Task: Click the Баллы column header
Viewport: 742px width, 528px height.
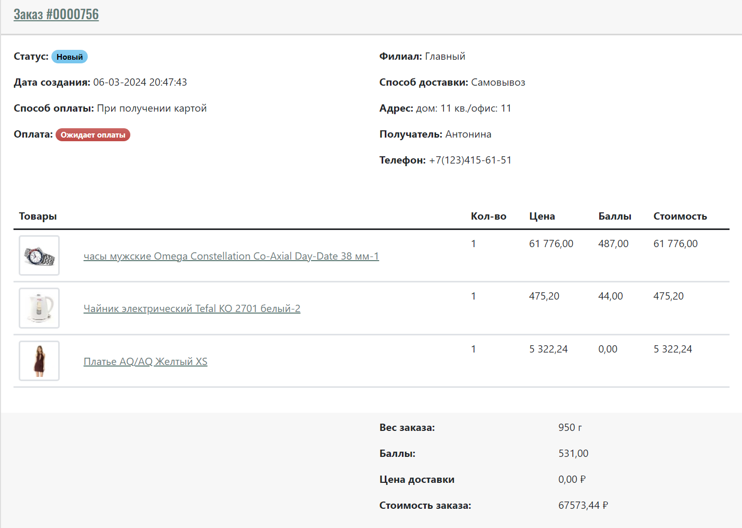Action: click(614, 216)
